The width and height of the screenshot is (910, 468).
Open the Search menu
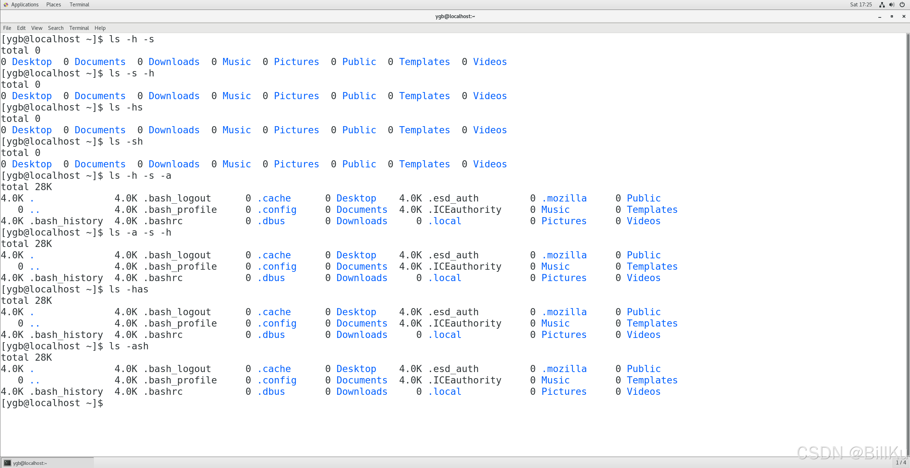point(55,28)
